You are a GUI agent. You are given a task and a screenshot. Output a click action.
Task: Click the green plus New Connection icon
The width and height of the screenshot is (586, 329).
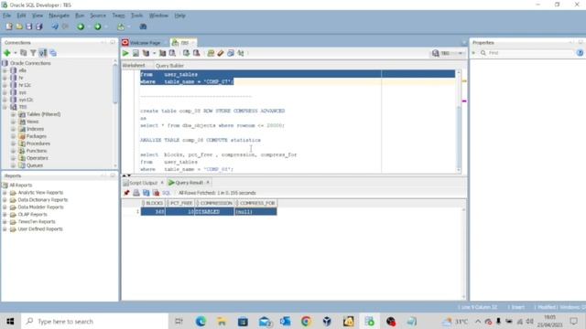coord(6,53)
